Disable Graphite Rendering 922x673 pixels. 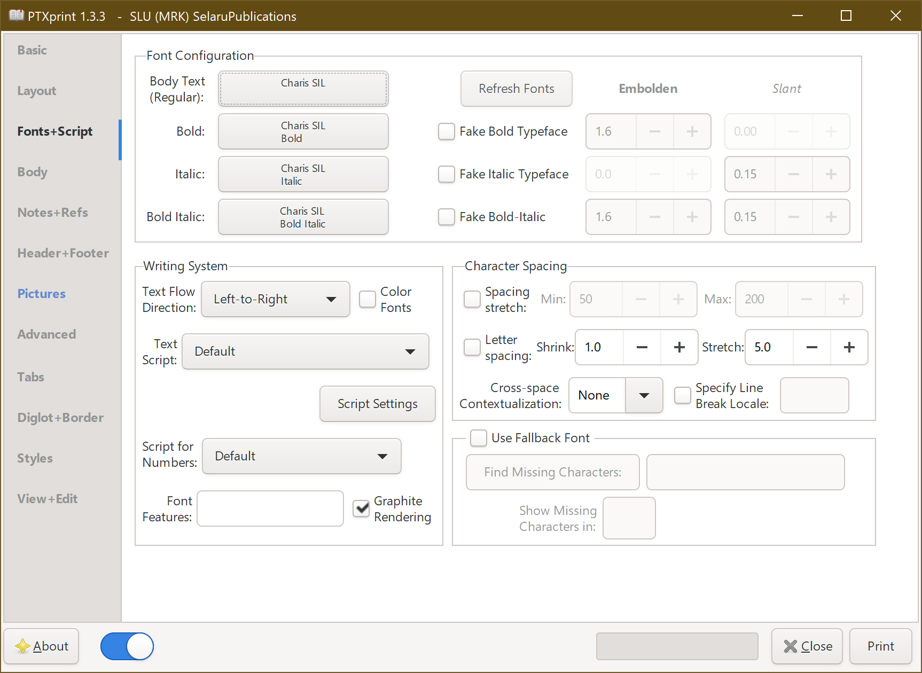(361, 508)
